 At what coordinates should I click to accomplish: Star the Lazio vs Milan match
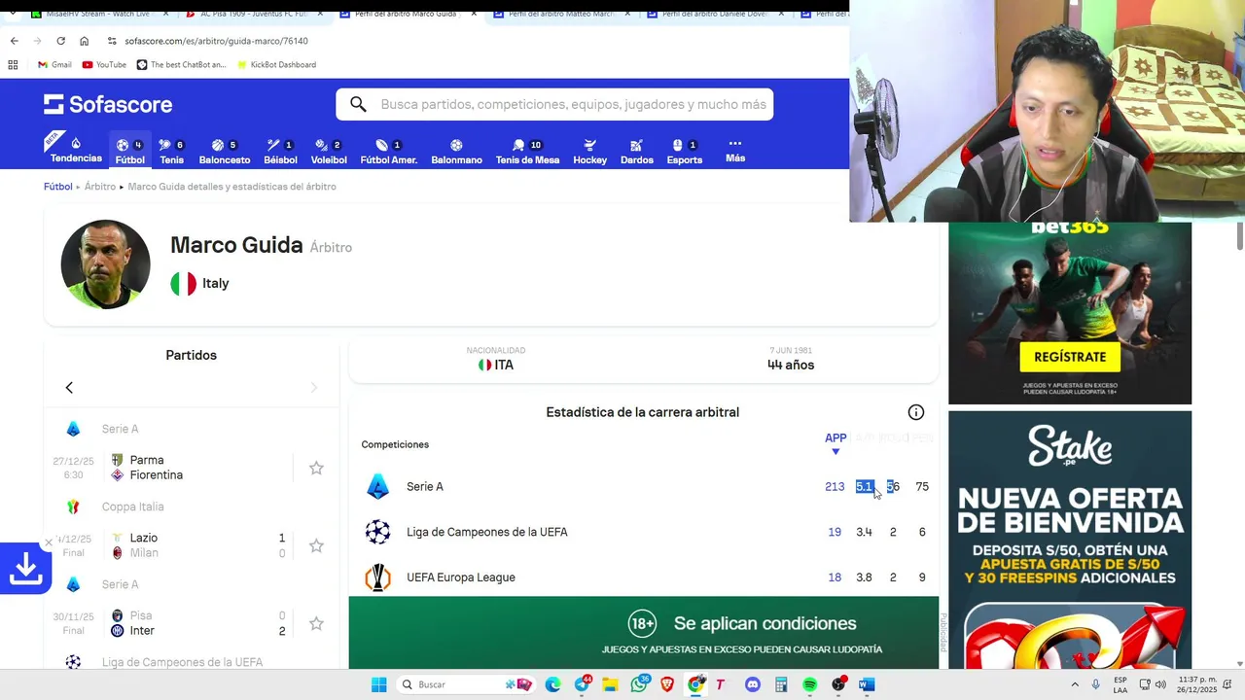(316, 545)
